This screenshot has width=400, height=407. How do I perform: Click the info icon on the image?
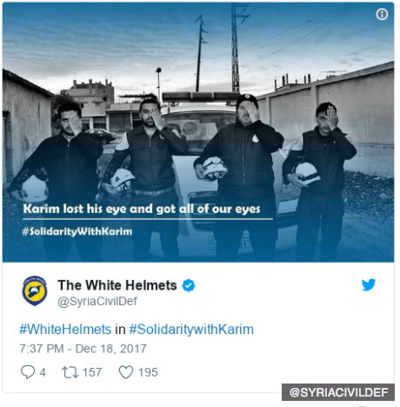click(x=382, y=14)
